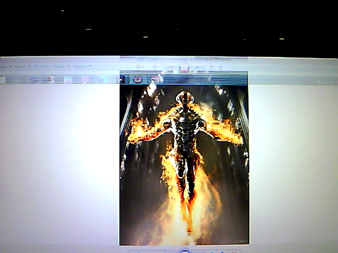Viewport: 338px width, 253px height.
Task: Go to the next photo
Action: 199,251
